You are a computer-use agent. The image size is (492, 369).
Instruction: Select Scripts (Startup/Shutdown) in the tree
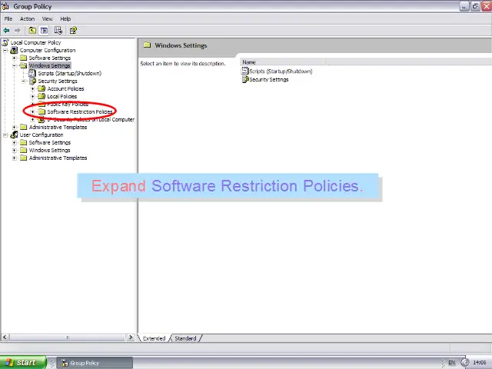tap(70, 74)
